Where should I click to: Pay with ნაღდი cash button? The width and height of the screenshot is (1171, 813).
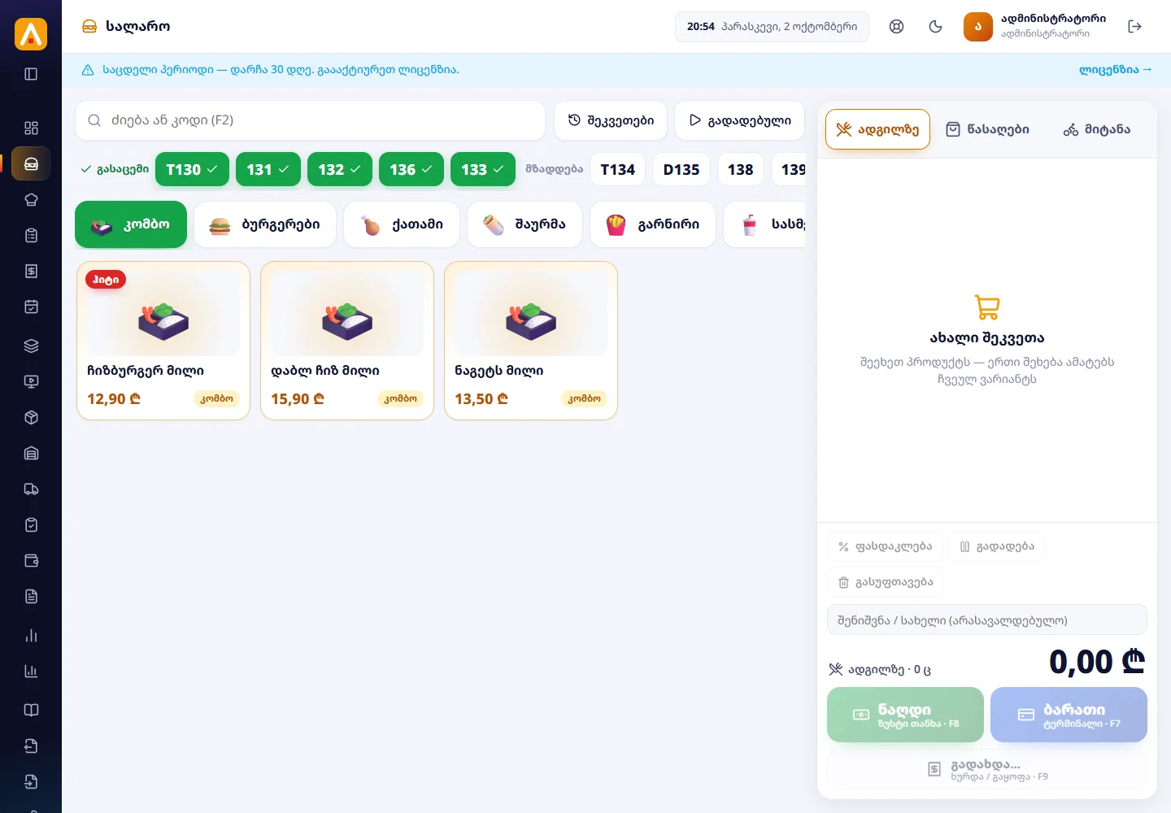[905, 715]
